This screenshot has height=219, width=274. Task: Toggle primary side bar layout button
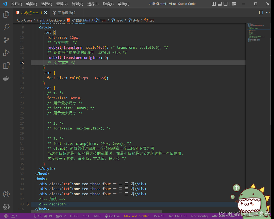point(214,4)
